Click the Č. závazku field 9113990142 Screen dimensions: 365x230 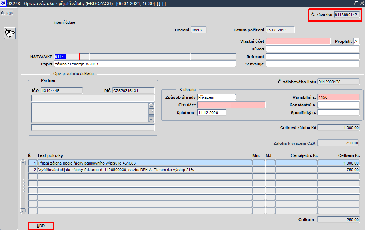click(347, 15)
